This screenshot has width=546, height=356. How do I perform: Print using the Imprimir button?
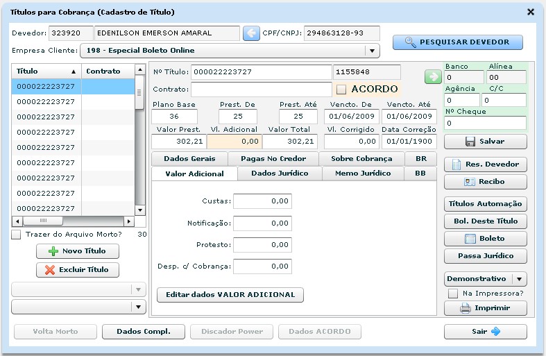point(485,308)
